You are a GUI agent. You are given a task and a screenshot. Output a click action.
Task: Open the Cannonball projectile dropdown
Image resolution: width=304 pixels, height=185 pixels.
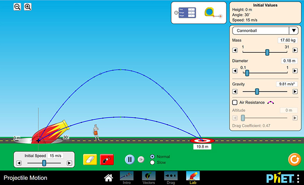click(x=265, y=31)
